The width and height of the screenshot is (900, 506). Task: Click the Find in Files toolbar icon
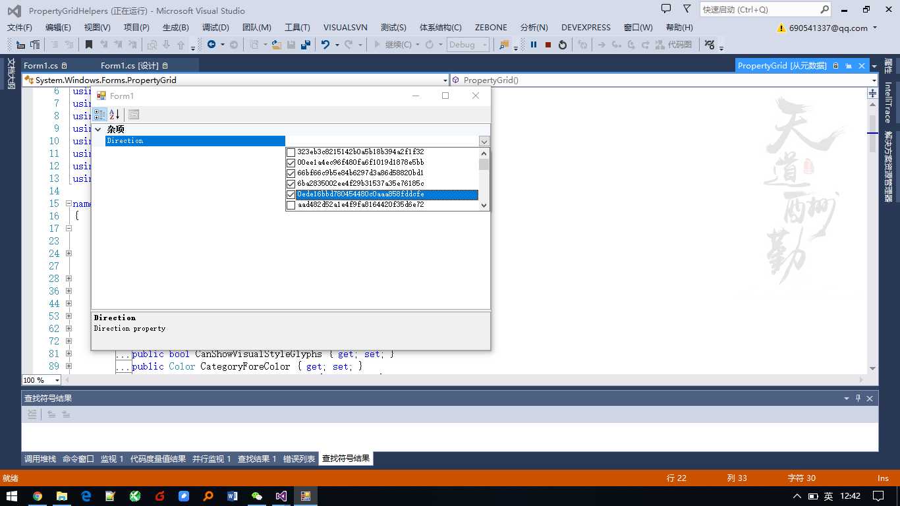(504, 45)
